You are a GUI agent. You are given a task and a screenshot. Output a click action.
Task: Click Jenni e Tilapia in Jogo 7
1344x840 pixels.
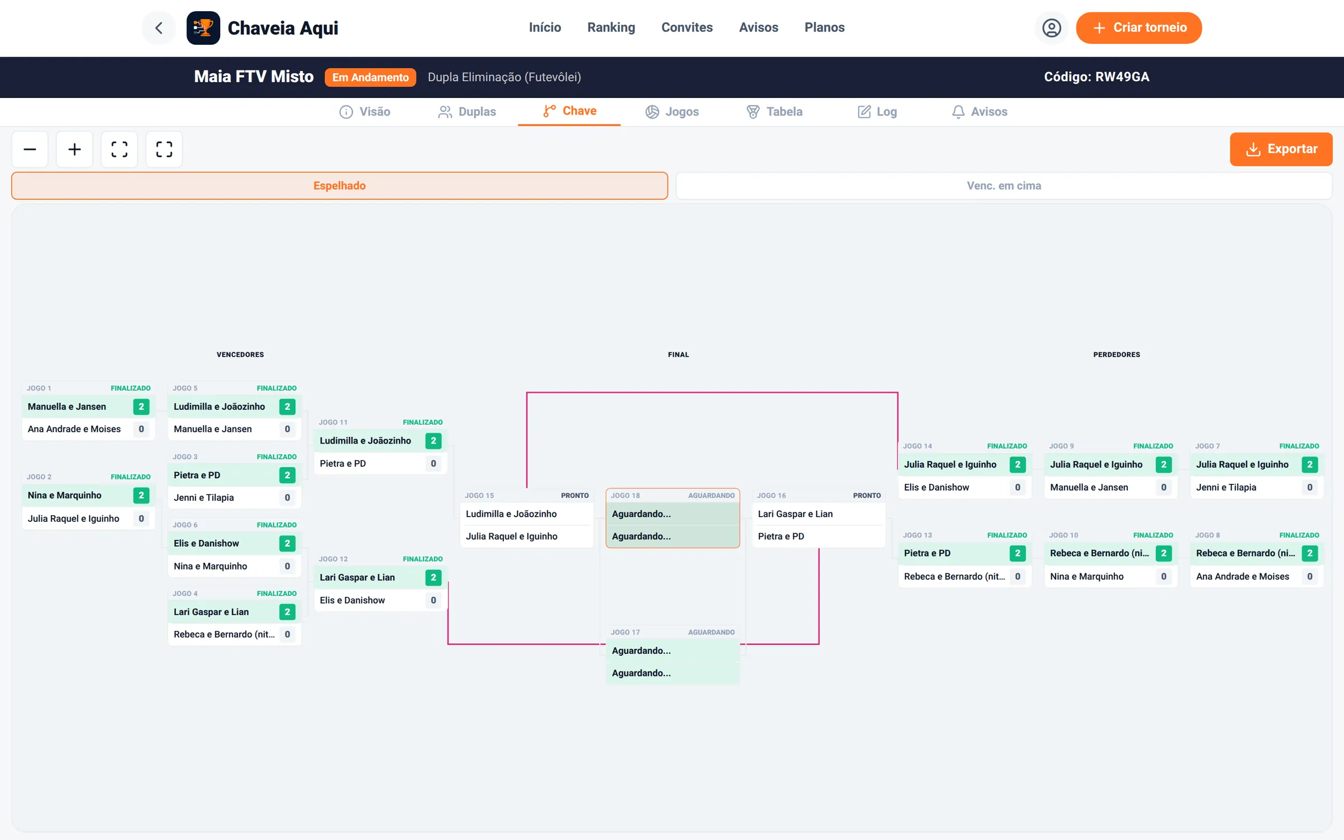click(1257, 487)
